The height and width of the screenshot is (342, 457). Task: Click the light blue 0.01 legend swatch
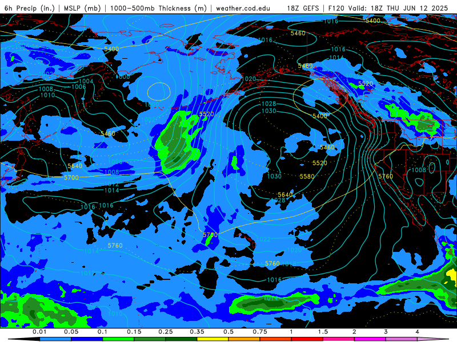pyautogui.click(x=55, y=339)
